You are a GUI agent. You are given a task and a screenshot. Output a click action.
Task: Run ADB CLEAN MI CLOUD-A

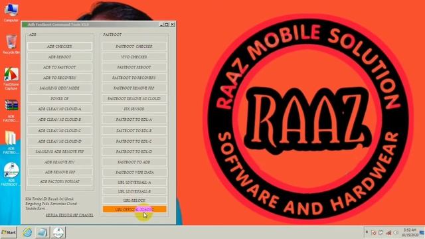60,109
